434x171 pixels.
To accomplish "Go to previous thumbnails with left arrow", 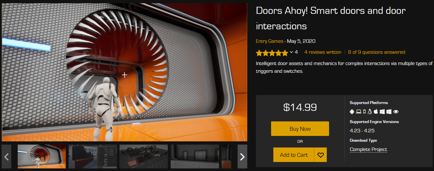I will point(6,157).
